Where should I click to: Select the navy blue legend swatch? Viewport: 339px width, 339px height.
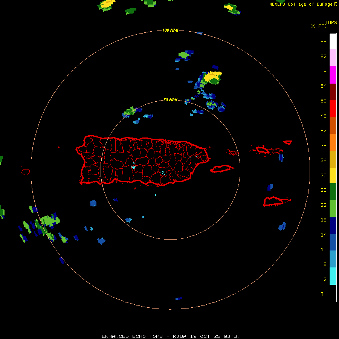click(x=333, y=226)
